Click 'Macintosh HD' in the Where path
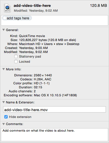This screenshot has height=143, width=109. (x=30, y=44)
